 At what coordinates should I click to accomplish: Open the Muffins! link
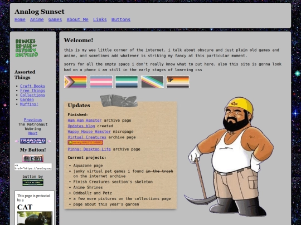pyautogui.click(x=29, y=104)
